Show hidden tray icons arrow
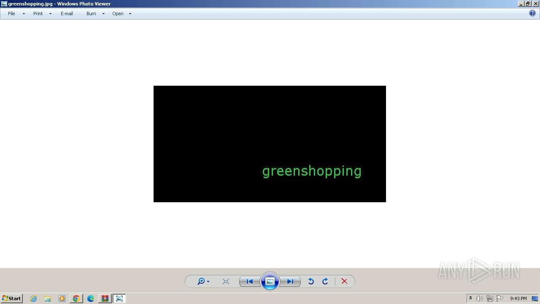Image resolution: width=540 pixels, height=304 pixels. (470, 299)
